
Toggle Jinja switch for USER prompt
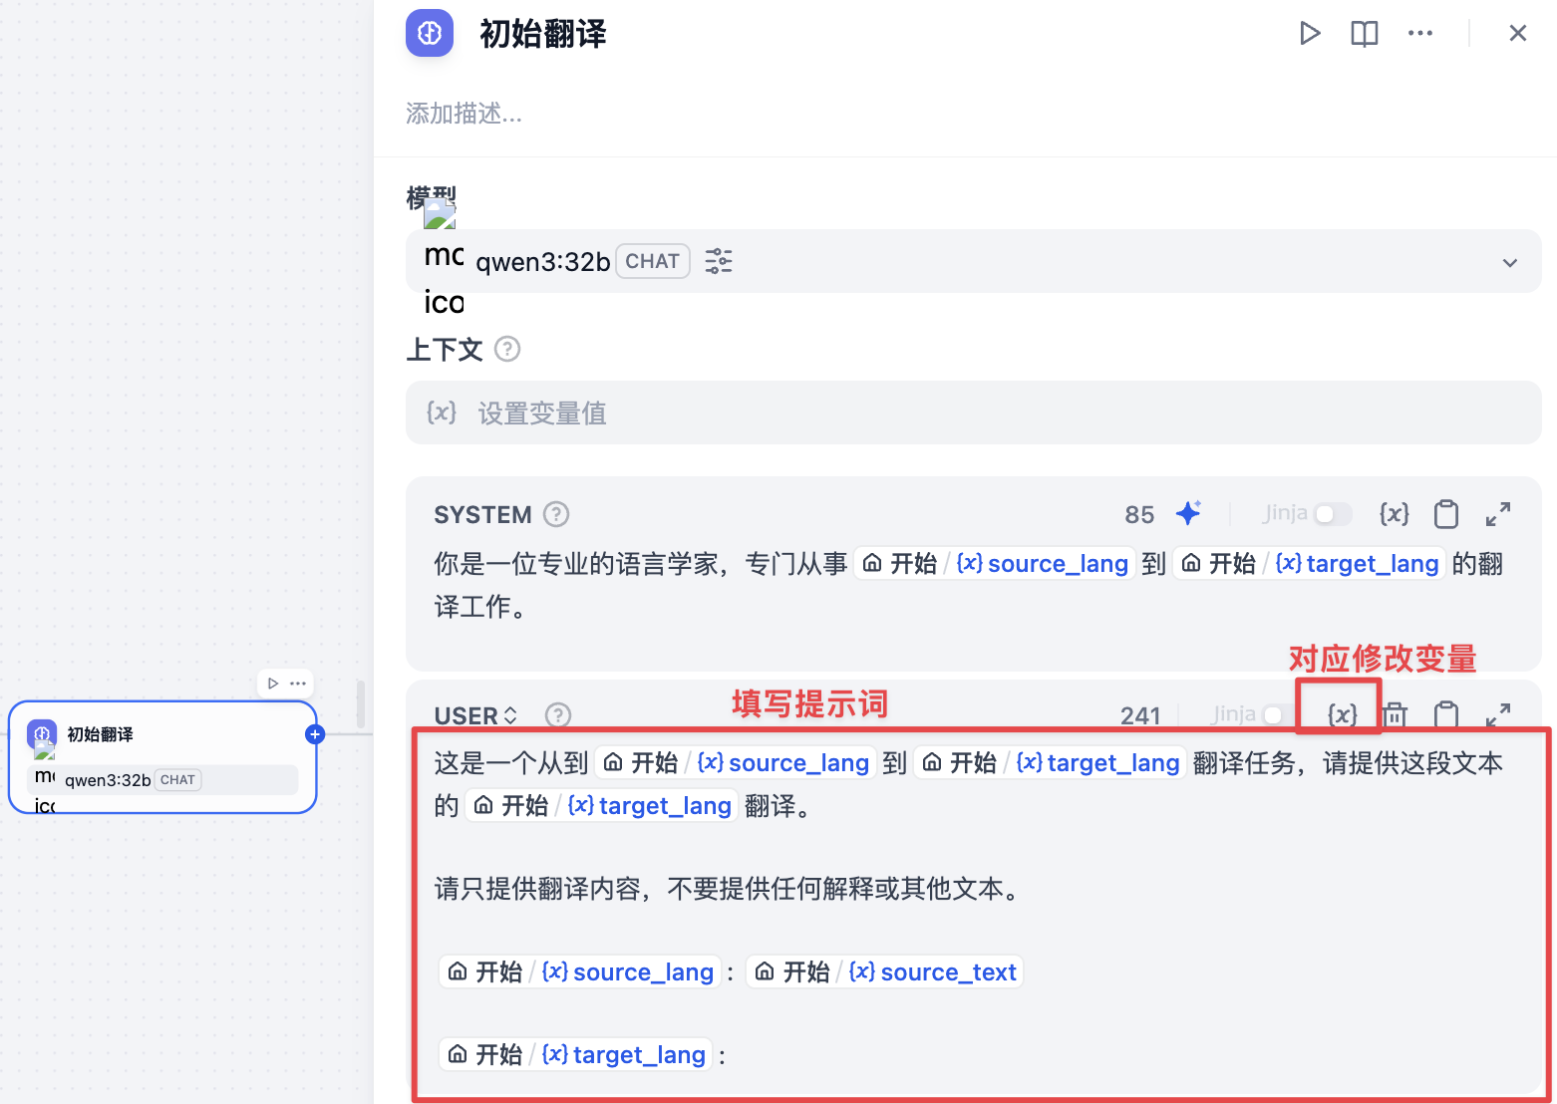pyautogui.click(x=1280, y=714)
